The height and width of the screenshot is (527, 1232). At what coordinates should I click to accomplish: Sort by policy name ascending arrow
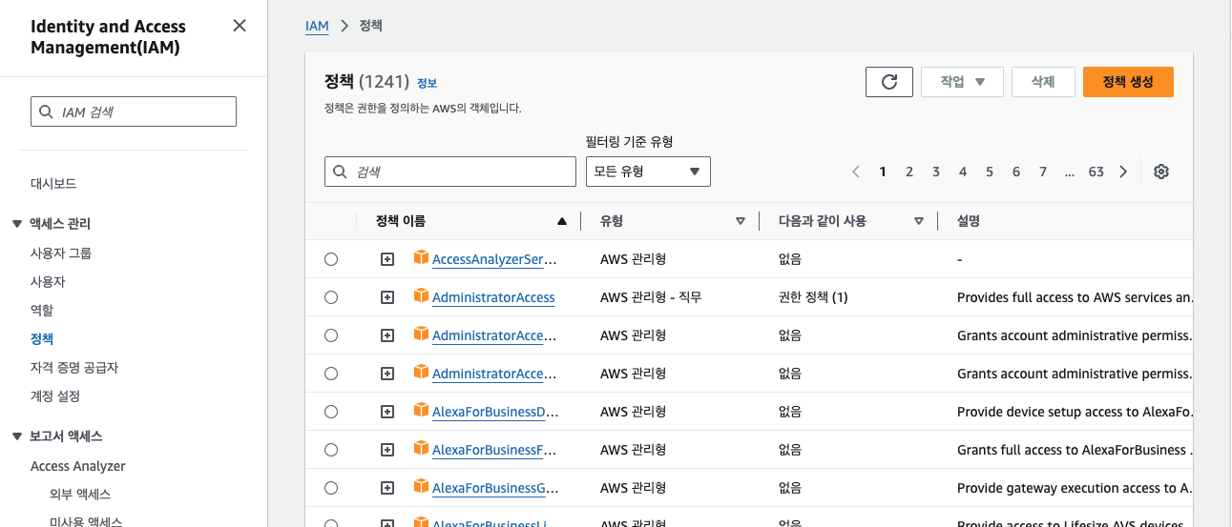click(562, 221)
